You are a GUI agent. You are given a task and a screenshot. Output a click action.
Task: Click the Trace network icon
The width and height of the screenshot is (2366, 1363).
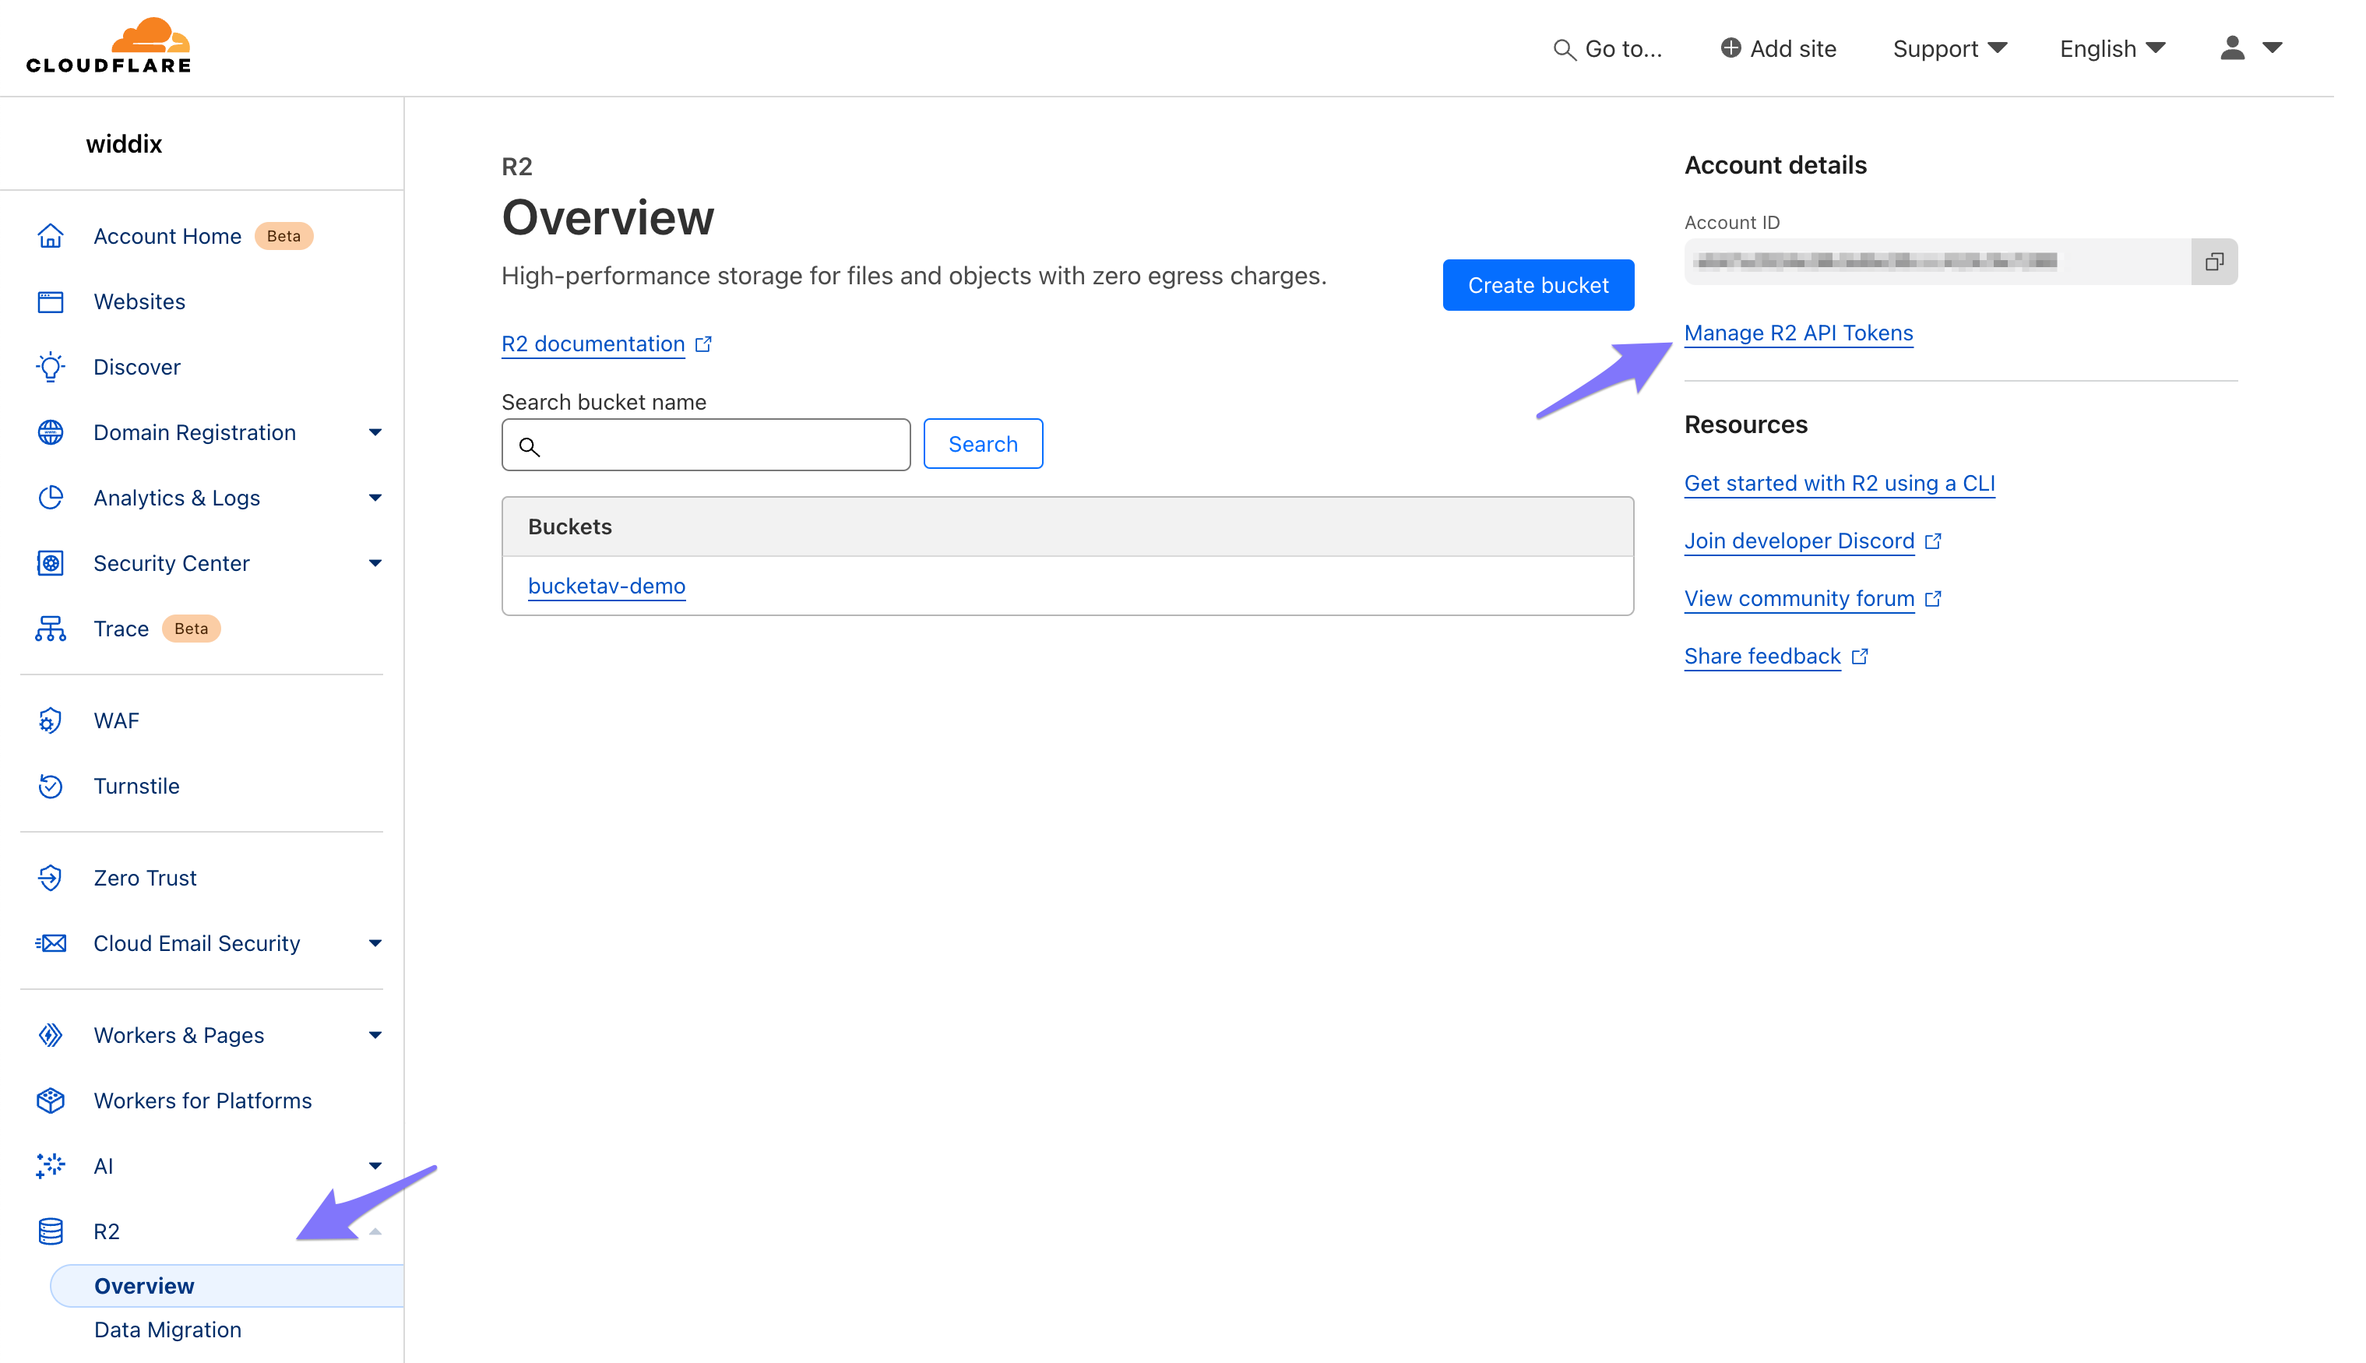(x=51, y=629)
